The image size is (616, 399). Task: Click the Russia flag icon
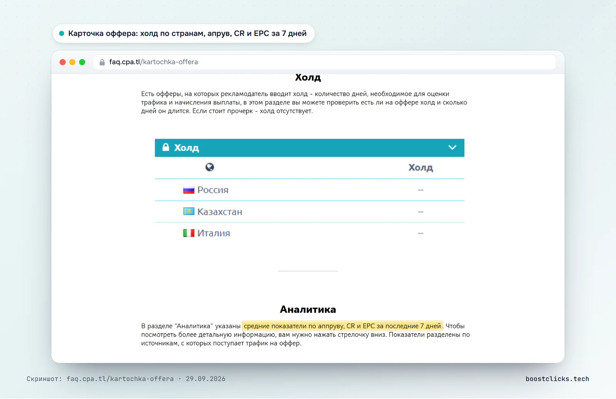189,190
